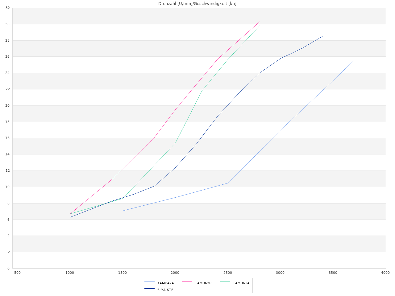Click the y-axis label 24

click(8, 73)
